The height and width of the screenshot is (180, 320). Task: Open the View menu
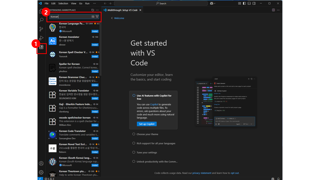tap(73, 3)
